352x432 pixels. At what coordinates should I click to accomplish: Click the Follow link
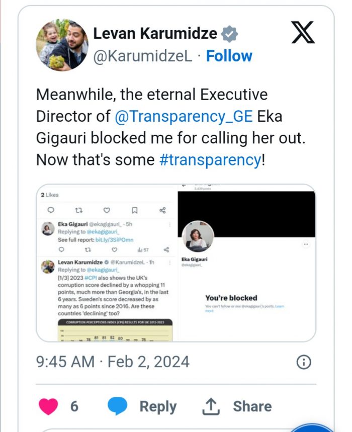coord(229,56)
